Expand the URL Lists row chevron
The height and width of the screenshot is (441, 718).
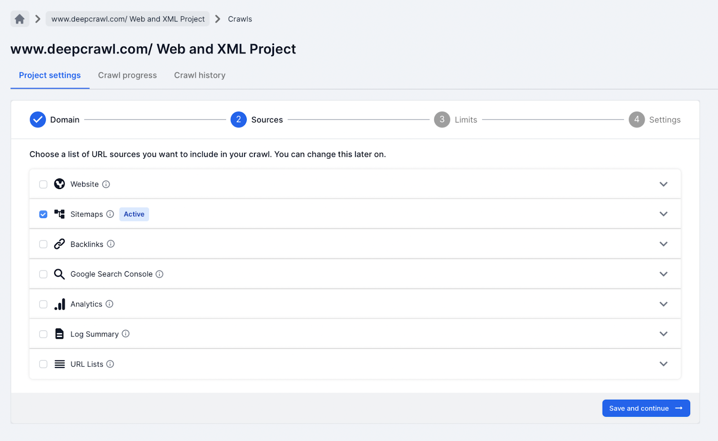click(663, 364)
